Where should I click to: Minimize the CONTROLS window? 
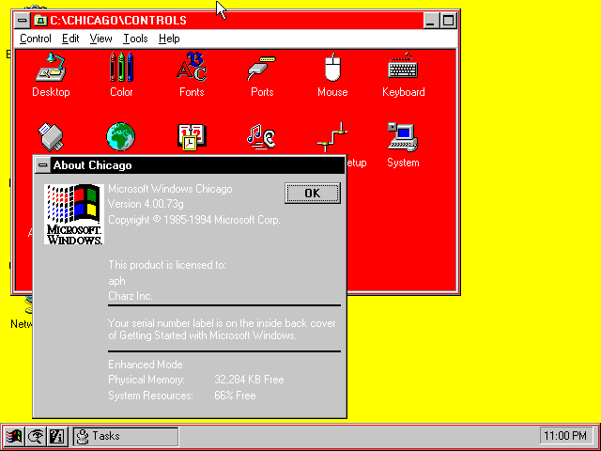coord(430,20)
